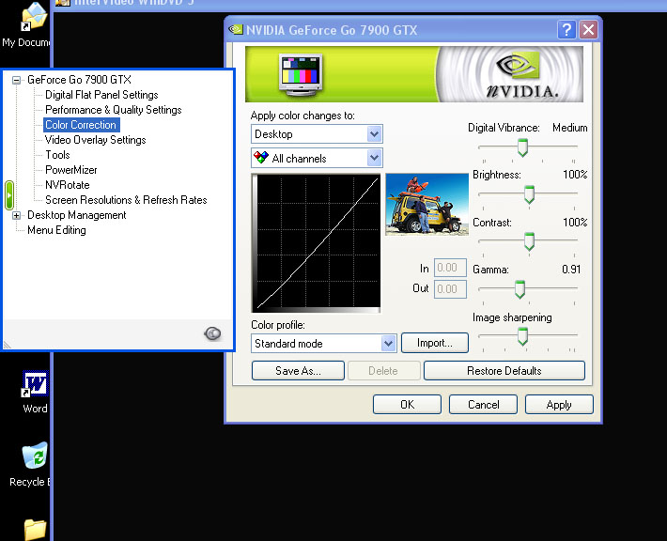Click the green side tab arrow handle
The width and height of the screenshot is (667, 541).
tap(9, 195)
